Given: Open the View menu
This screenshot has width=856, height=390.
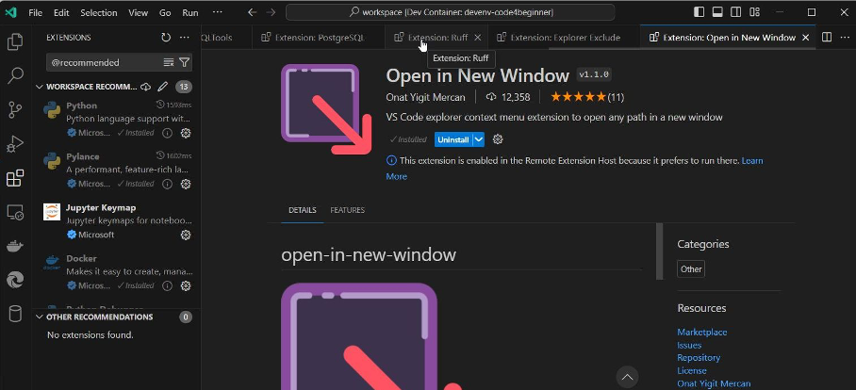Looking at the screenshot, I should 139,12.
